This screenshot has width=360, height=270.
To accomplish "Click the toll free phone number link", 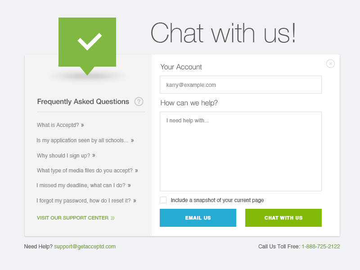I will (x=321, y=247).
